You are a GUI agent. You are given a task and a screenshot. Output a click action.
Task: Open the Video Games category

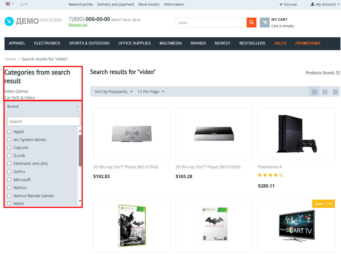pos(16,91)
